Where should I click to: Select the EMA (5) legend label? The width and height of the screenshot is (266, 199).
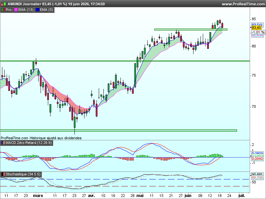point(47,10)
